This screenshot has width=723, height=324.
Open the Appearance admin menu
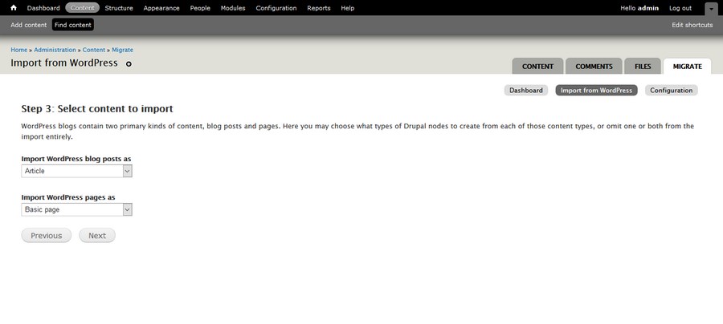[x=161, y=8]
